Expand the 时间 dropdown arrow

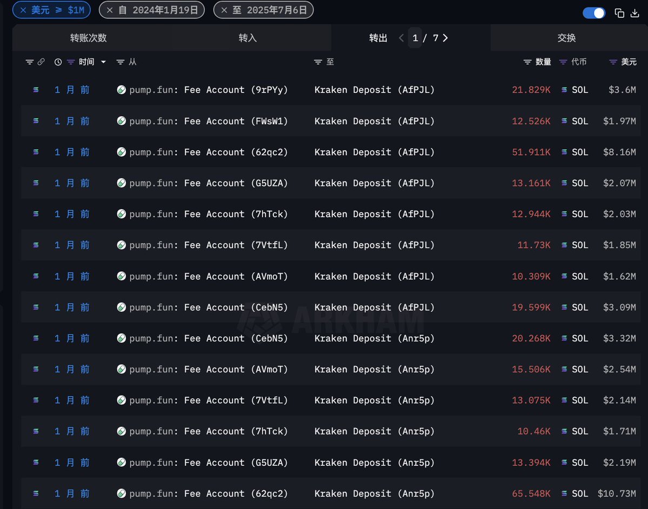pyautogui.click(x=103, y=62)
